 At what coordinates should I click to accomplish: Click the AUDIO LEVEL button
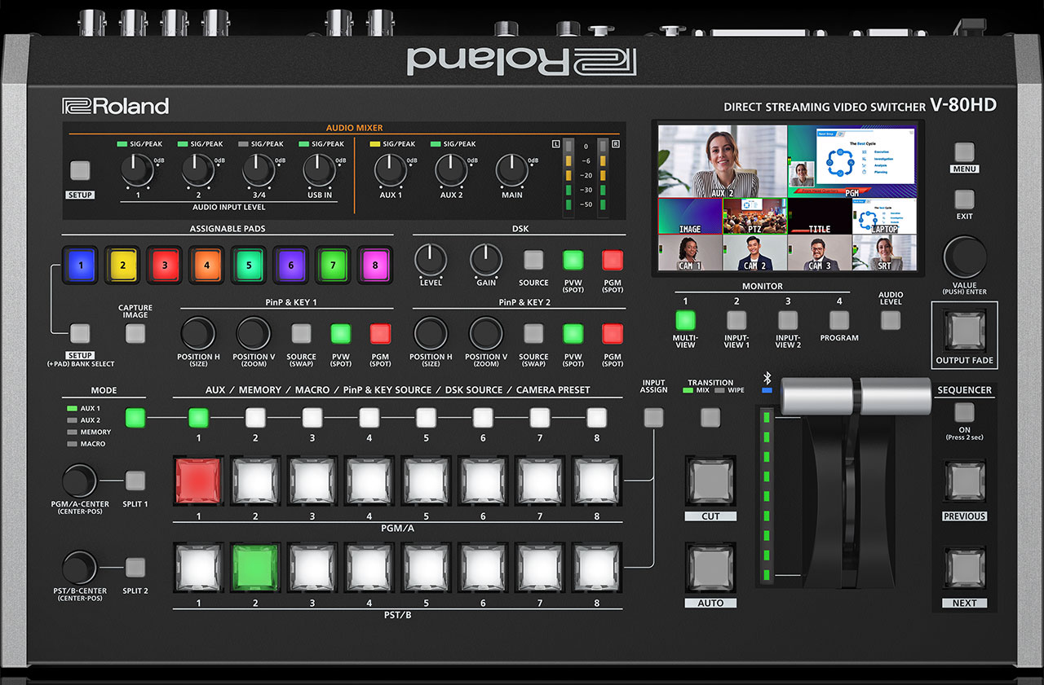pyautogui.click(x=891, y=320)
